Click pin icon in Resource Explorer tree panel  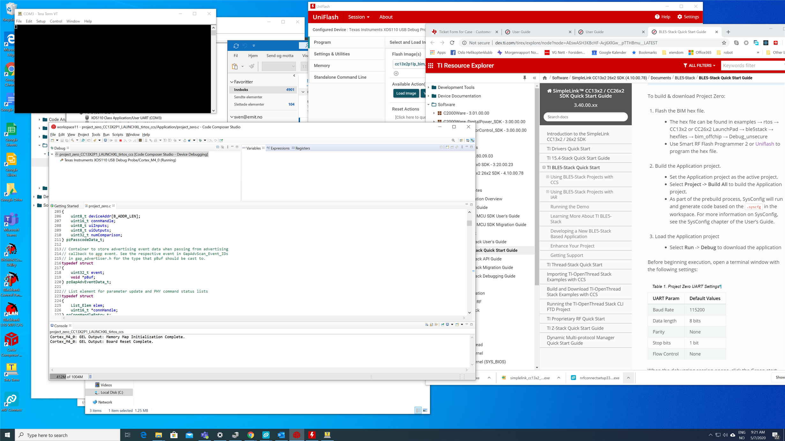pyautogui.click(x=525, y=78)
